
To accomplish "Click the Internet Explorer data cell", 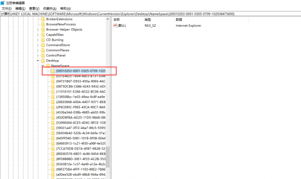I will click(x=188, y=25).
